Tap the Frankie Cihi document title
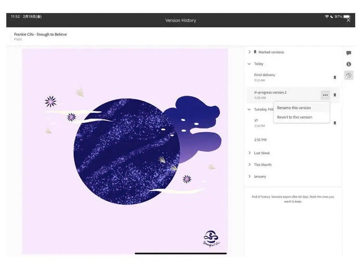Image resolution: width=361 pixels, height=270 pixels. [40, 35]
